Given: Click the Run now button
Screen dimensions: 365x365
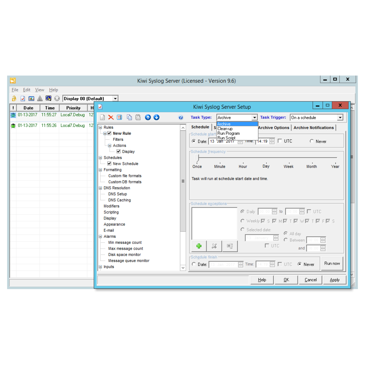Looking at the screenshot, I should (x=332, y=263).
